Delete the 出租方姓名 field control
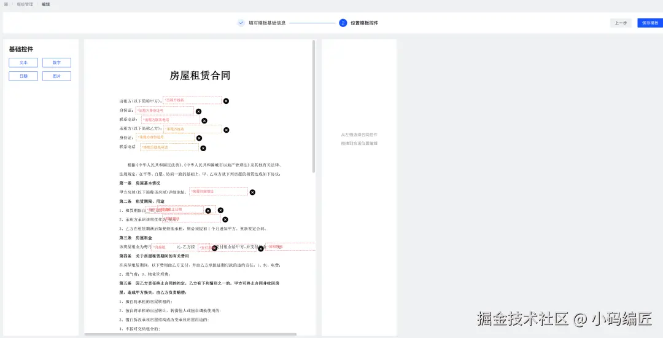Viewport: 663px width, 338px height. click(x=226, y=101)
